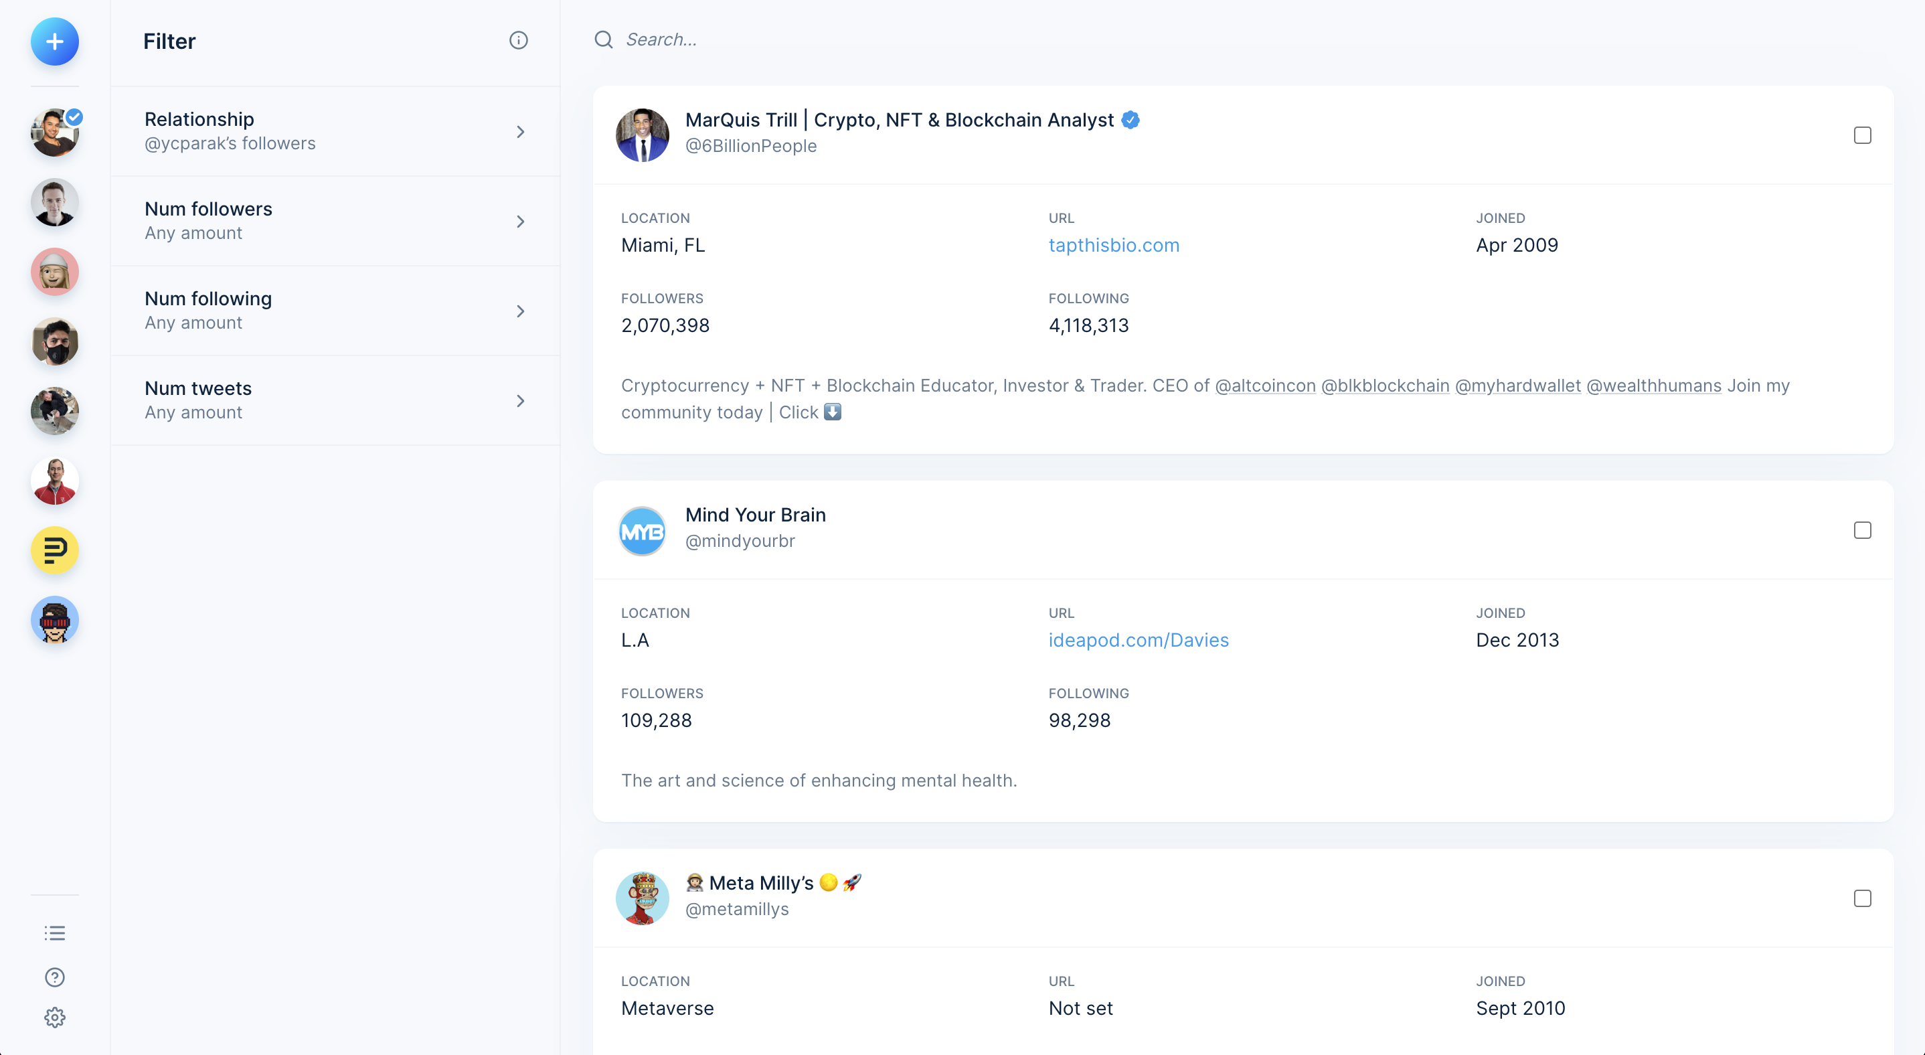Viewport: 1925px width, 1055px height.
Task: Check the MarQuis Trill profile checkbox
Action: pyautogui.click(x=1861, y=135)
